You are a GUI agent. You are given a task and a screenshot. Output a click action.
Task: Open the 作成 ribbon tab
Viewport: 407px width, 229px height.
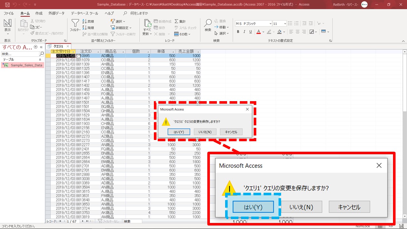39,13
